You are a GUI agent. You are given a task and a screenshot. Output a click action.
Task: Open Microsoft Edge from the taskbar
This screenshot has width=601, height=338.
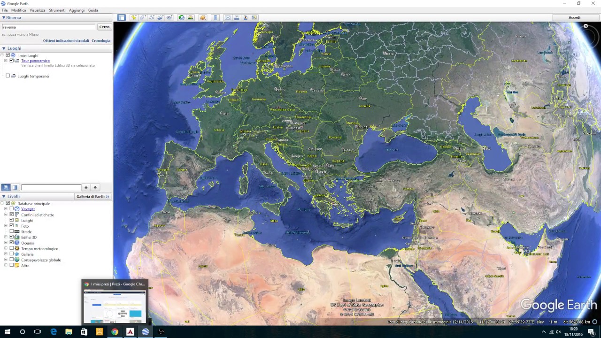click(54, 332)
